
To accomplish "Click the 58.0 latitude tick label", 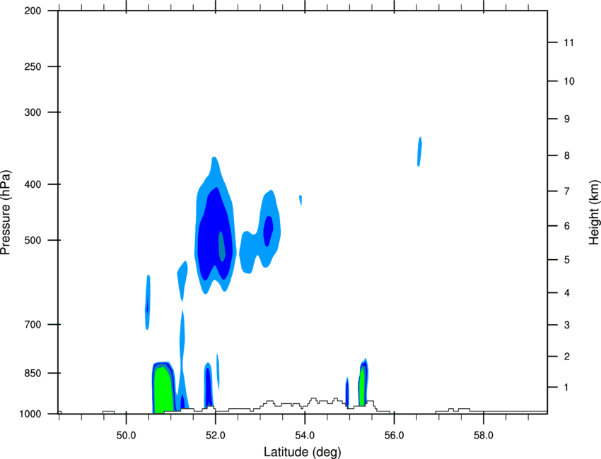I will [484, 436].
